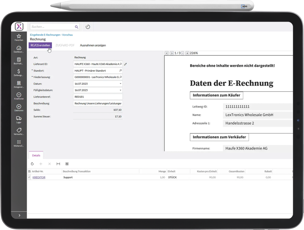Open the Datum date dropdown

[x=121, y=84]
